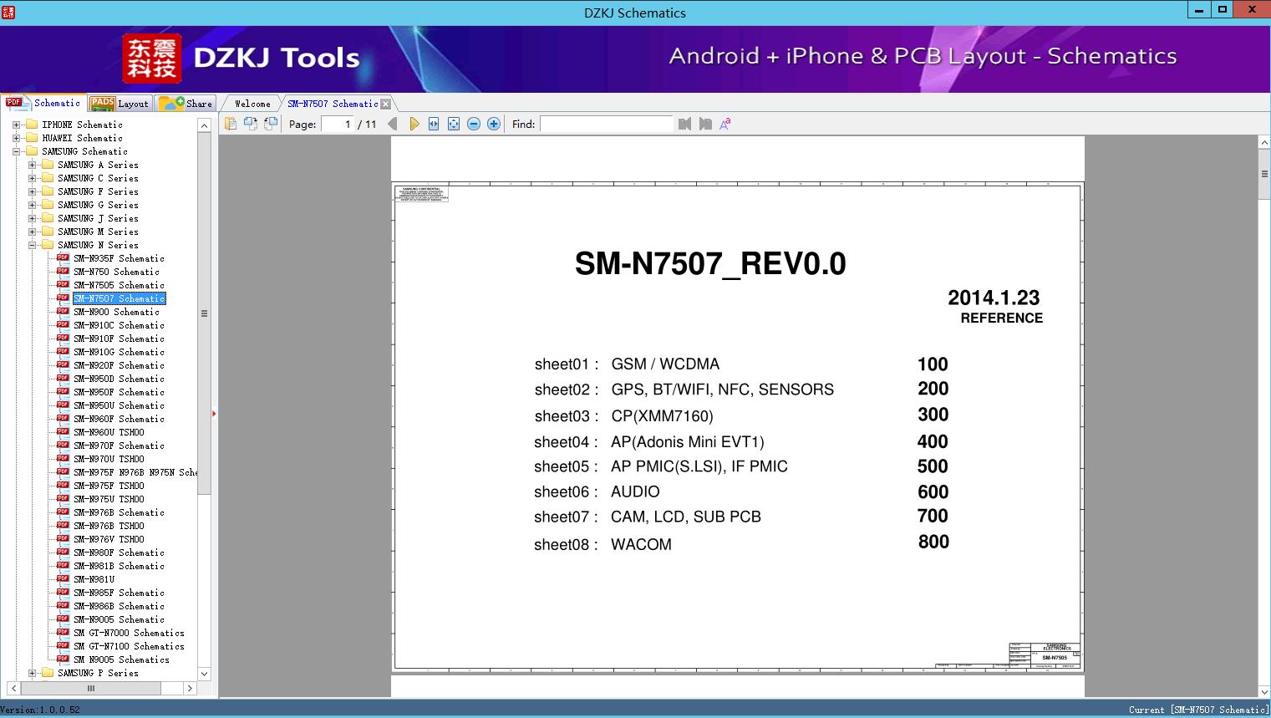Expand the SAMSUNG C Series node
Viewport: 1271px width, 718px height.
click(32, 178)
